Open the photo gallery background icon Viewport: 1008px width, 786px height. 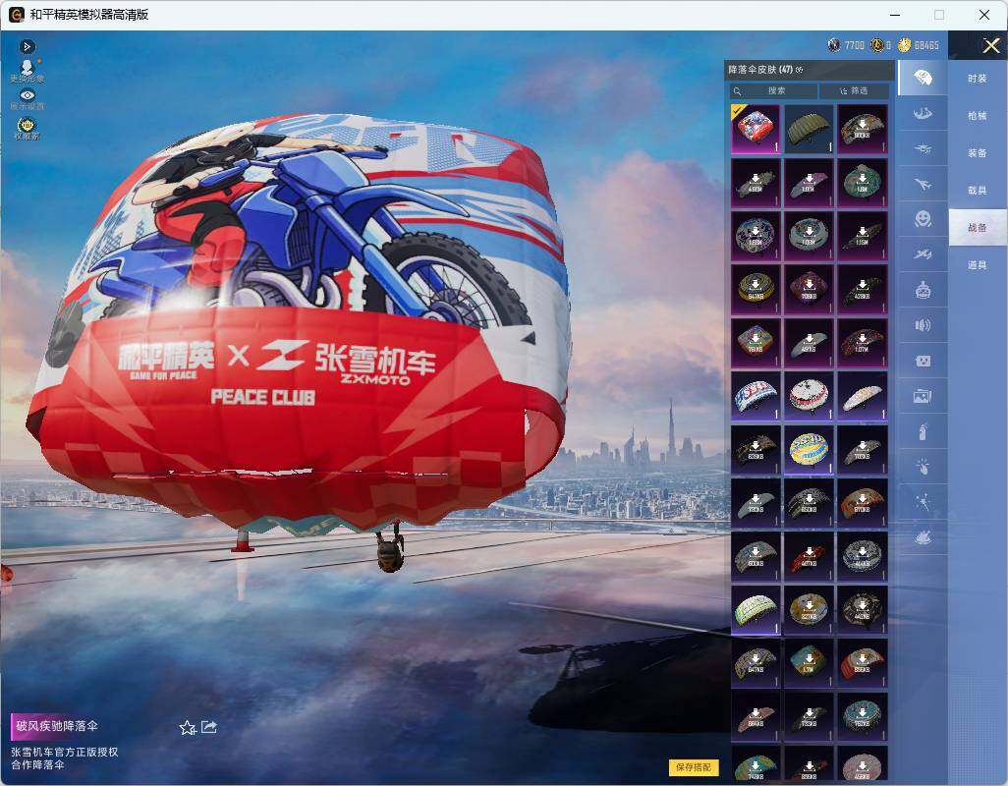pos(923,396)
